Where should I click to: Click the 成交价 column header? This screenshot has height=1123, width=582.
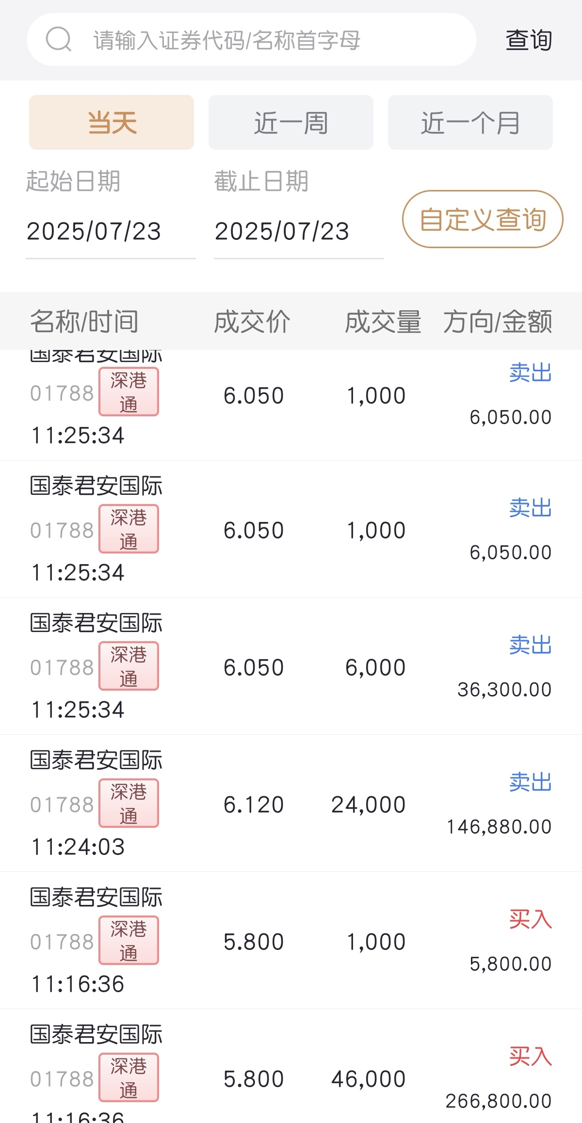point(252,321)
